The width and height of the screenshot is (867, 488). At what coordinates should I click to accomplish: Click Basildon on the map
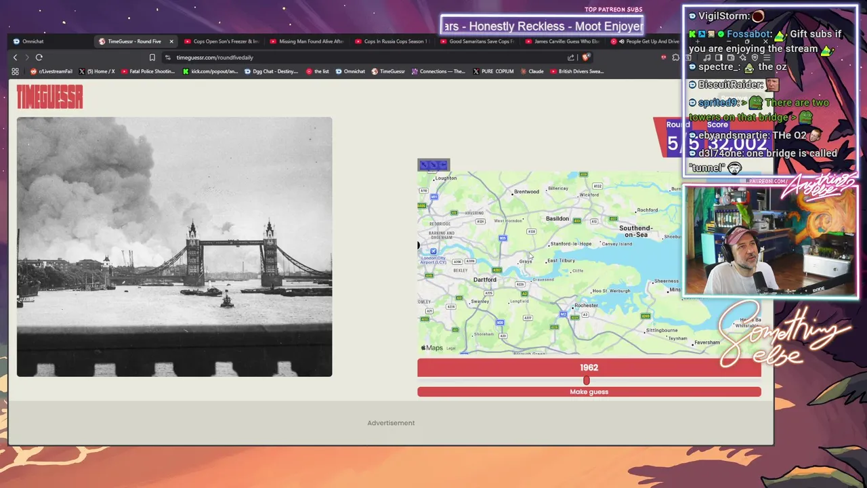coord(557,218)
